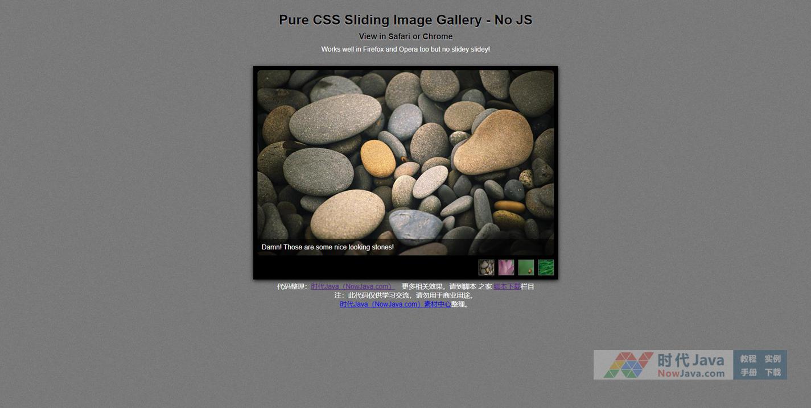Choose 下载 in the watermark banner
The image size is (811, 408).
(x=772, y=372)
